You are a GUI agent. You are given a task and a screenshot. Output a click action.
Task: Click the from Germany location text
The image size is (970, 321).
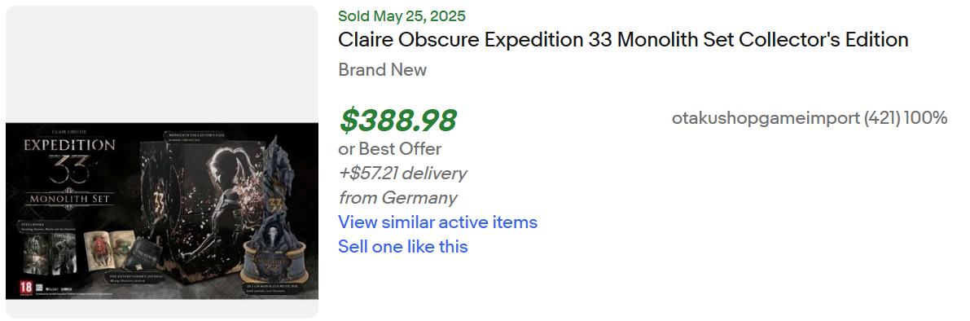coord(397,198)
